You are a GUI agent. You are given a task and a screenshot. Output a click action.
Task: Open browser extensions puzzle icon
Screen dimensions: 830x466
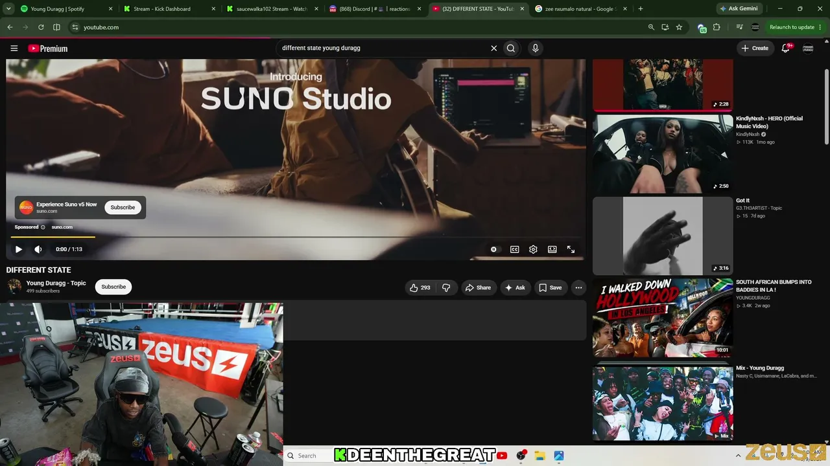(717, 27)
